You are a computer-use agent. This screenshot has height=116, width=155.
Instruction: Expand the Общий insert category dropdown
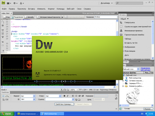(x=124, y=19)
